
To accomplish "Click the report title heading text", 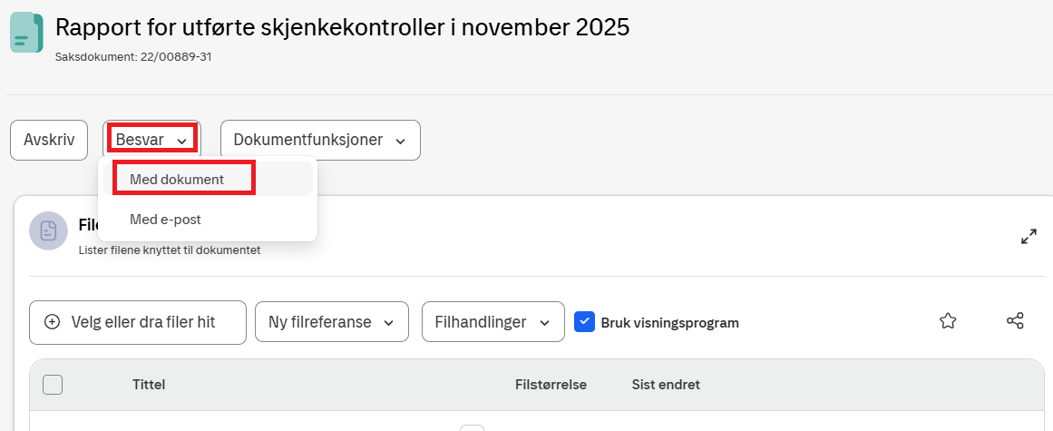I will [x=342, y=27].
